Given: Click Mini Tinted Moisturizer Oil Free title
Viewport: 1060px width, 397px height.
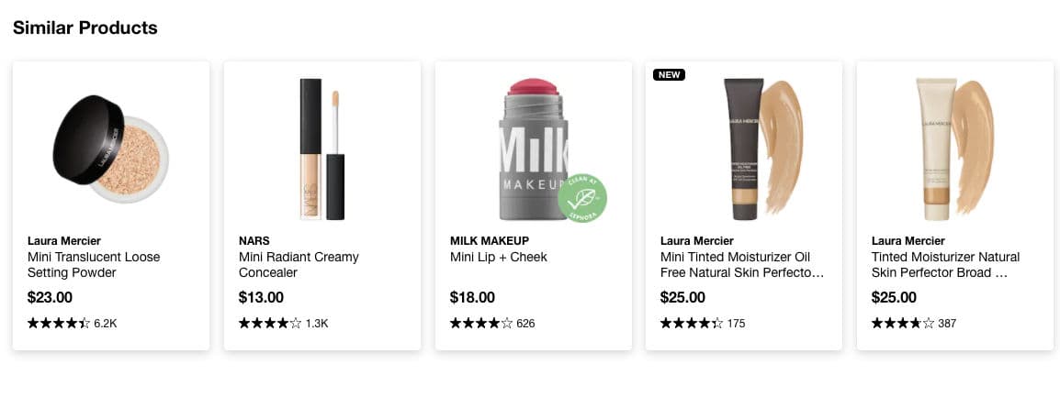Looking at the screenshot, I should tap(742, 265).
